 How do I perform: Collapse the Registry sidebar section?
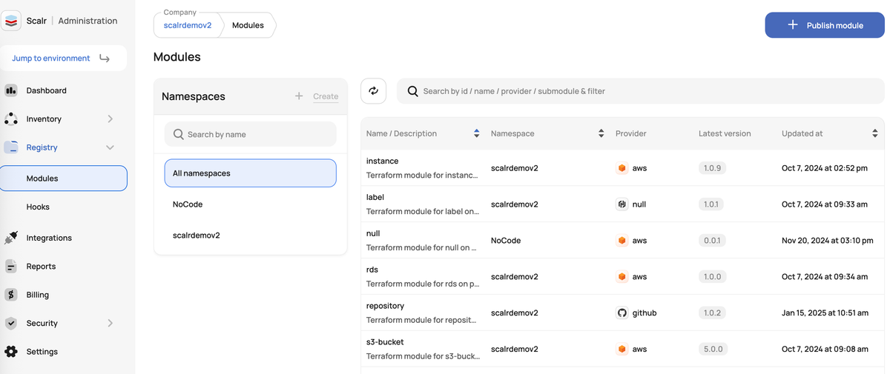(x=110, y=147)
